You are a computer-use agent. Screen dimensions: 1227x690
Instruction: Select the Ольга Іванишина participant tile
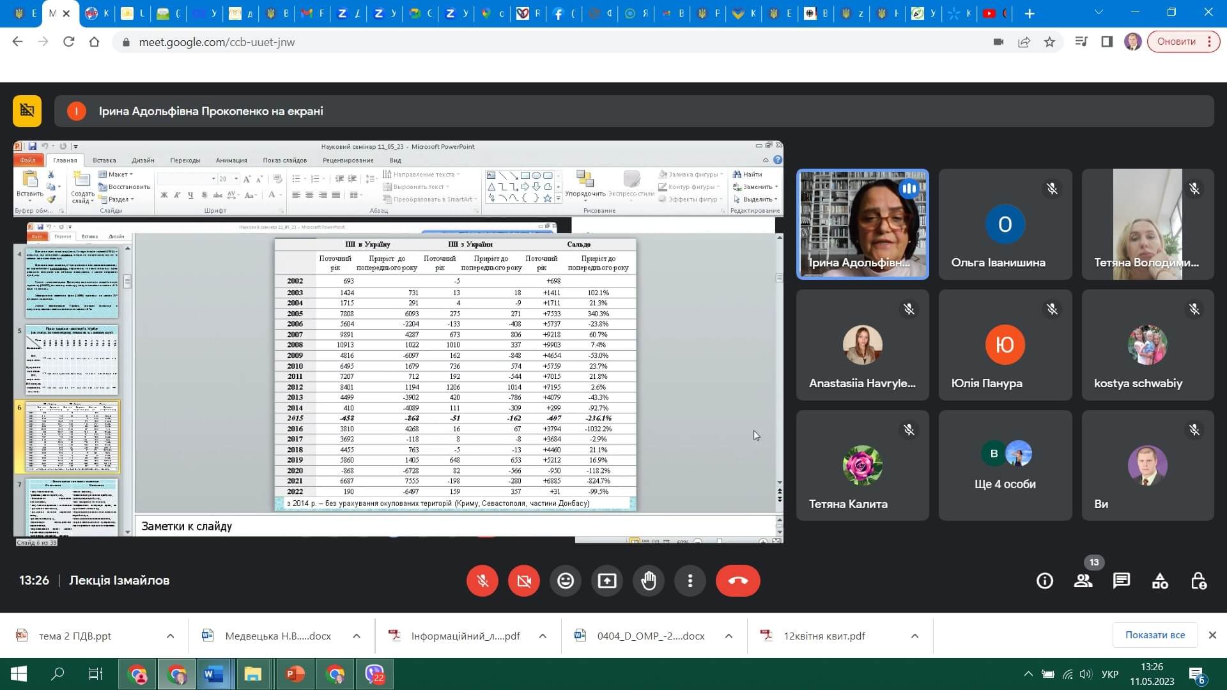(1005, 224)
